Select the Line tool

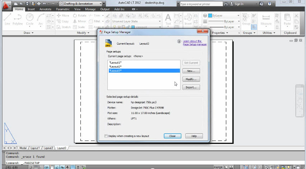7,19
